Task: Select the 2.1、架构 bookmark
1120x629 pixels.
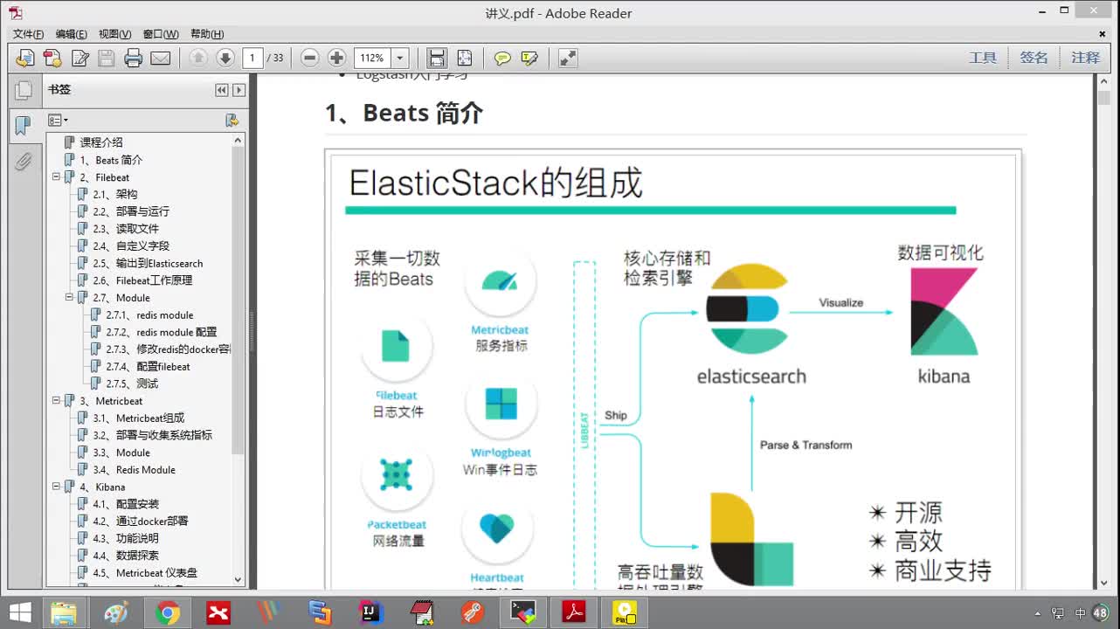Action: (115, 194)
